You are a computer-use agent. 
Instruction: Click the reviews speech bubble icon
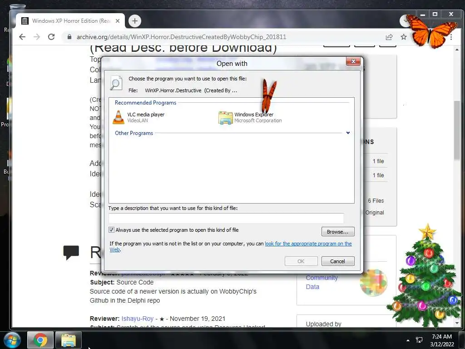[x=71, y=253]
